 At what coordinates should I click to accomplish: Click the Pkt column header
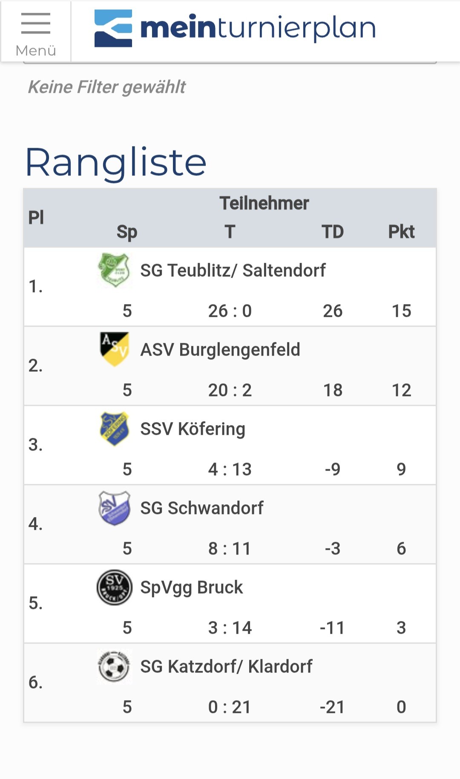click(x=401, y=232)
